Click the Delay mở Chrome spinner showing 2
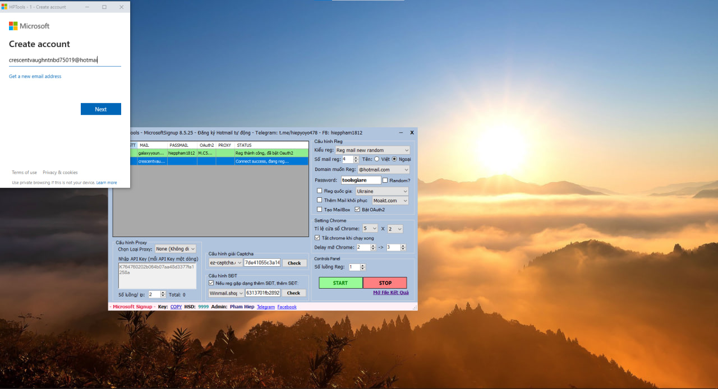Viewport: 718px width, 389px height. point(366,247)
